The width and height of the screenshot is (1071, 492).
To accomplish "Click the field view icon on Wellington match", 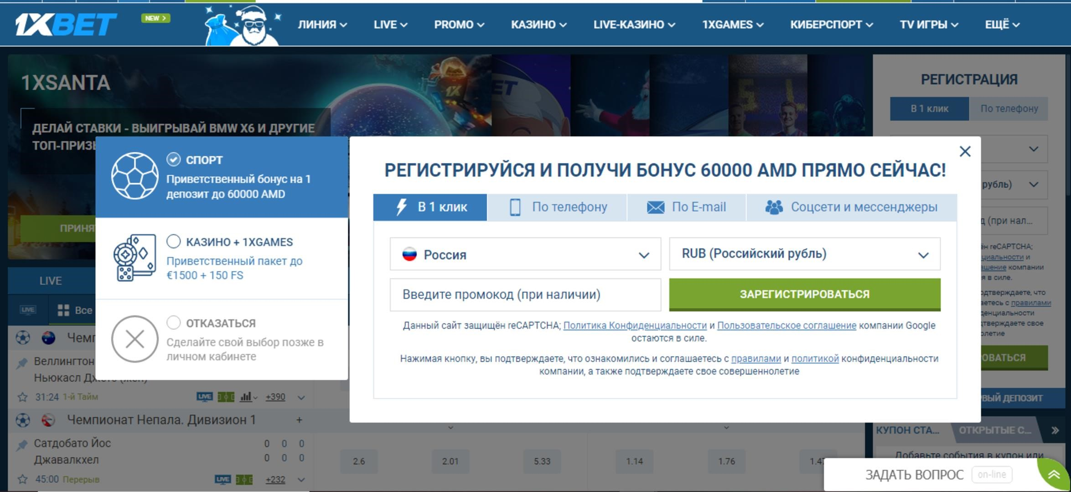I will [226, 397].
